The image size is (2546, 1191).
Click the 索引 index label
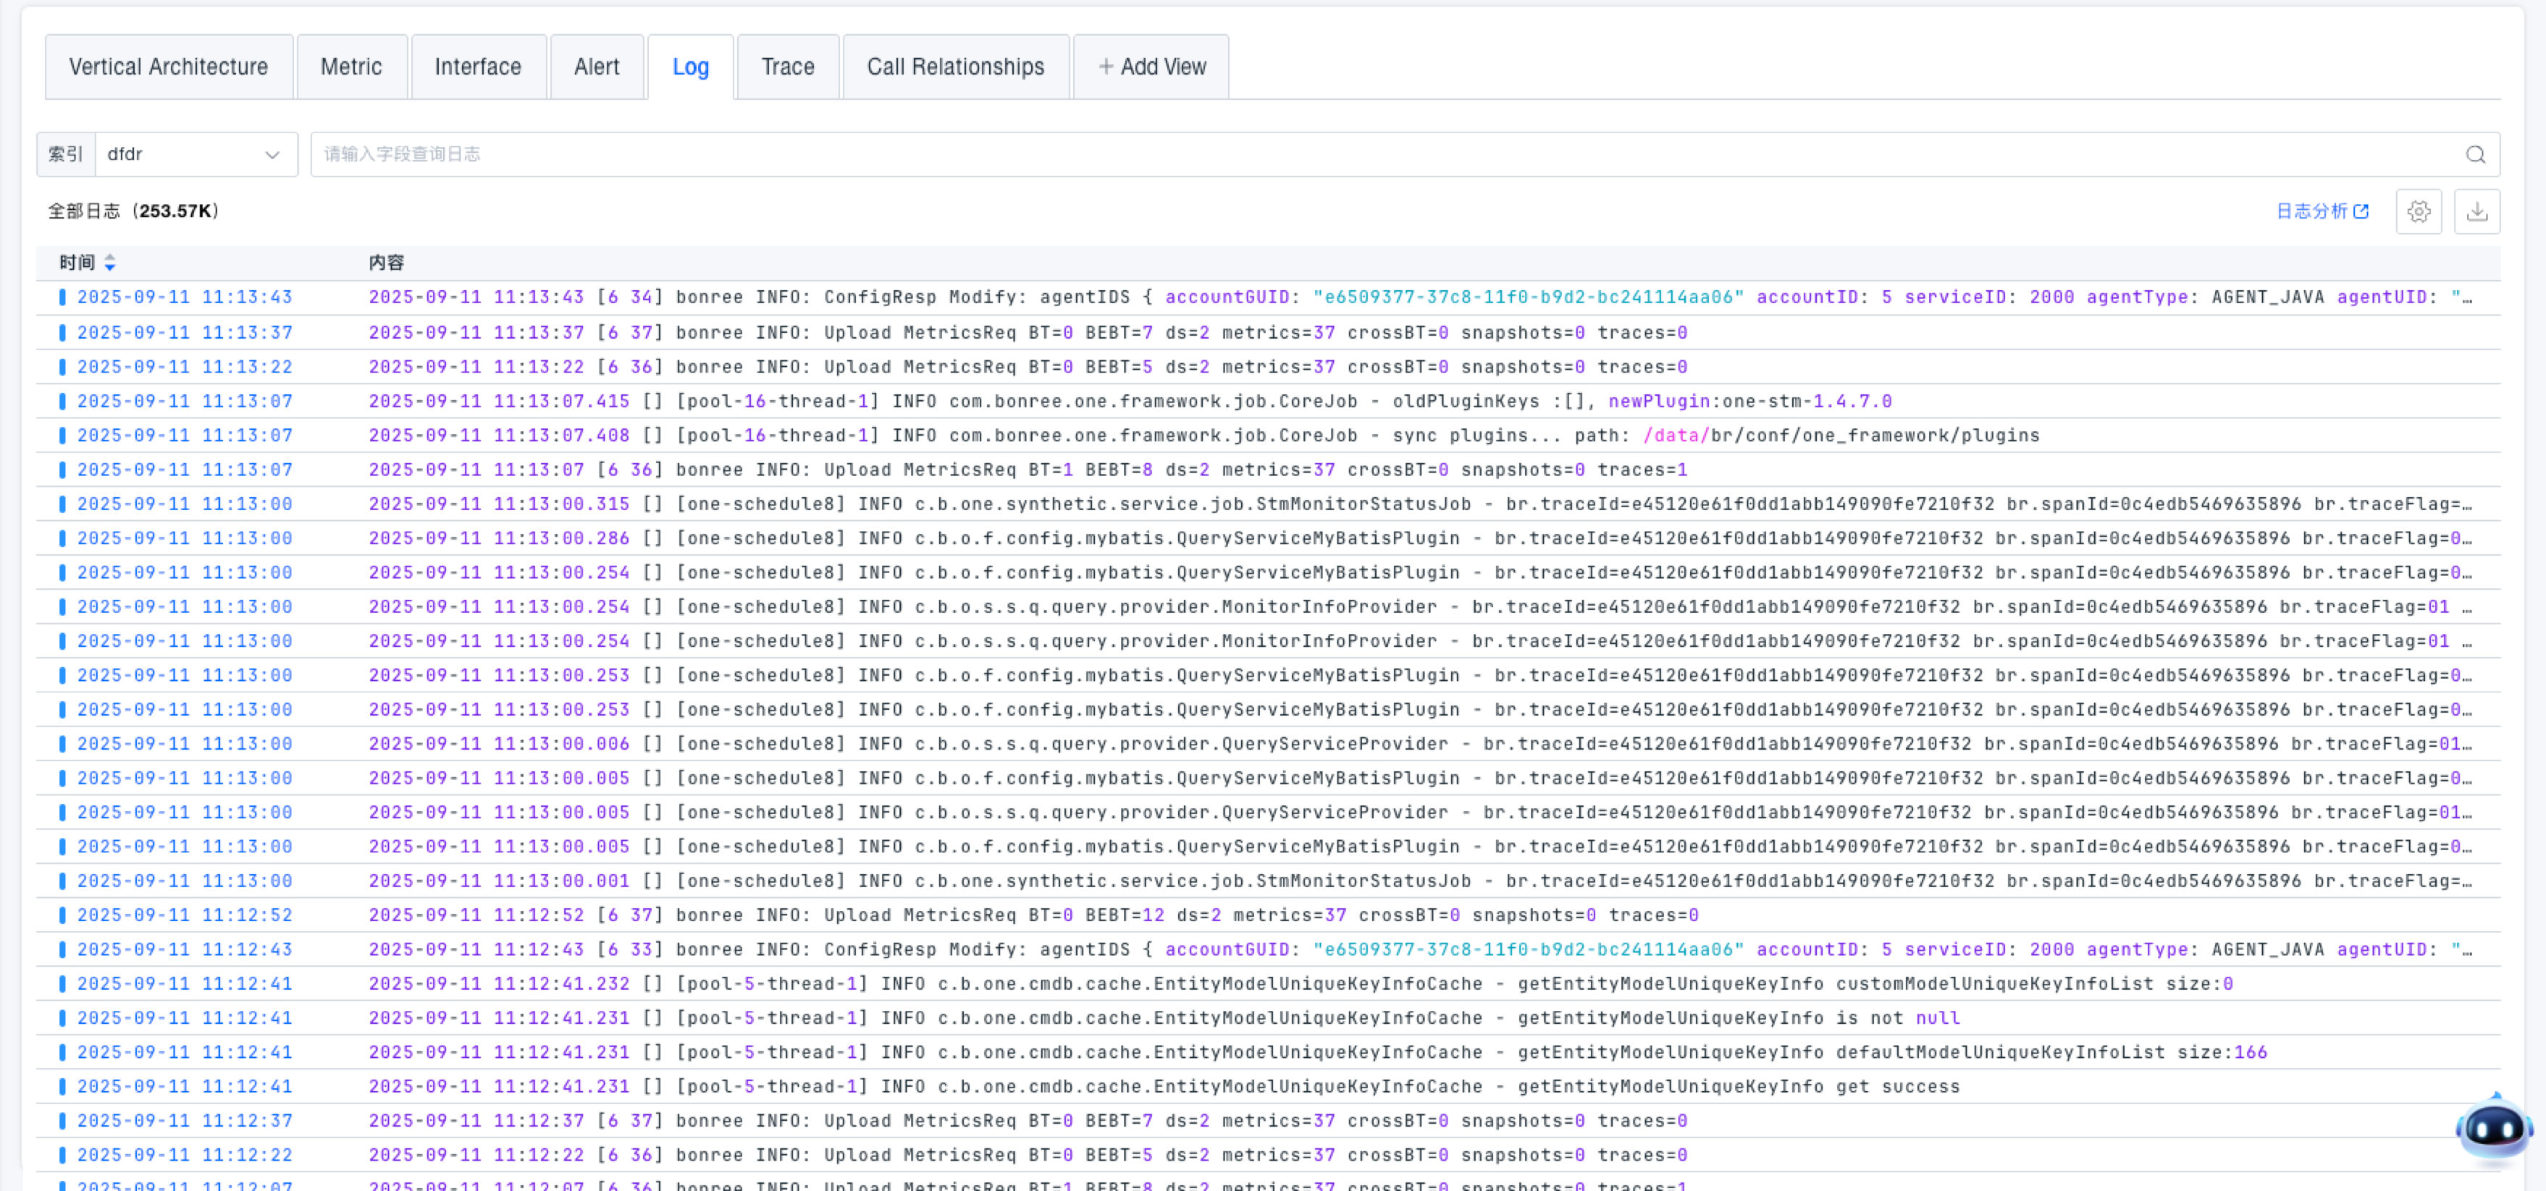[65, 155]
